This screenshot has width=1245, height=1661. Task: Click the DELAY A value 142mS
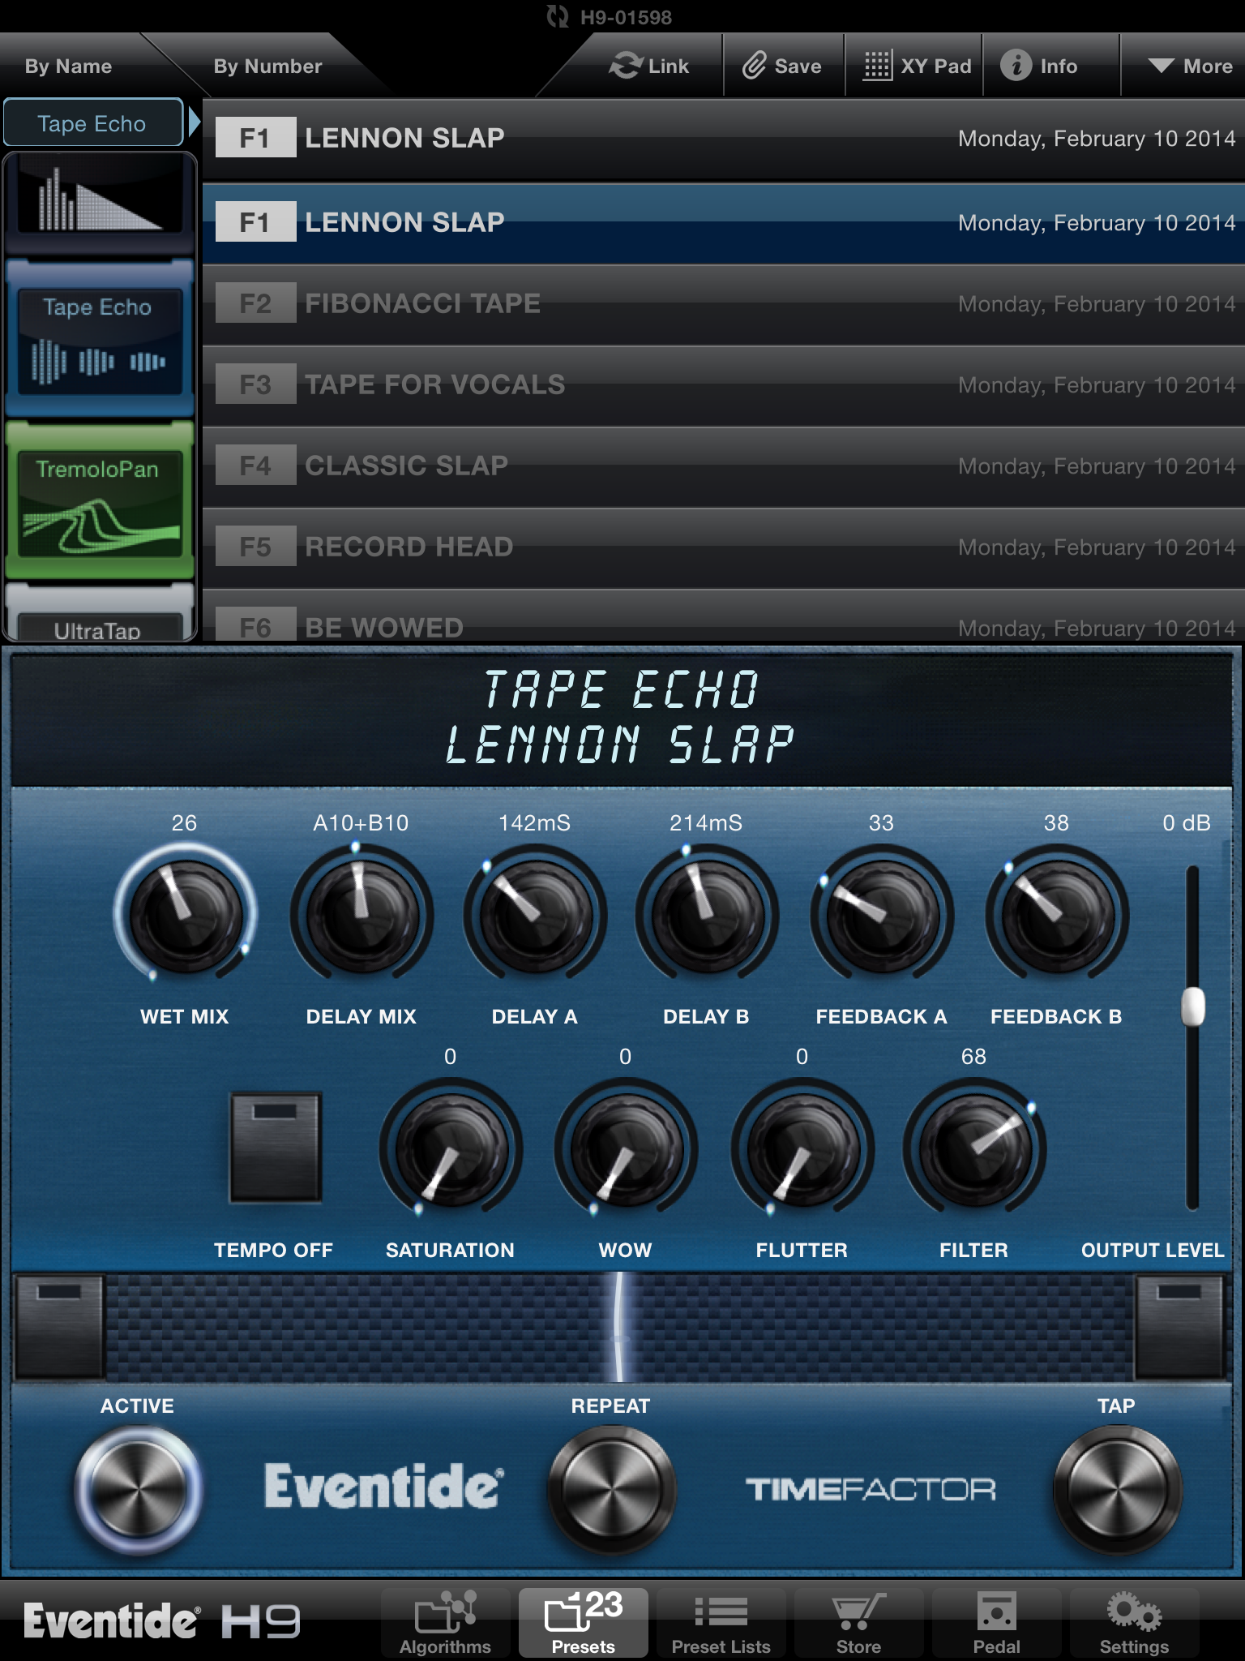click(534, 823)
